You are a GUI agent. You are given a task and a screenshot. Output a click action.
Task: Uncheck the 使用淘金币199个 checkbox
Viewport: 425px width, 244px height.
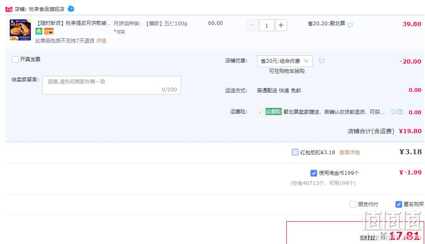point(314,173)
